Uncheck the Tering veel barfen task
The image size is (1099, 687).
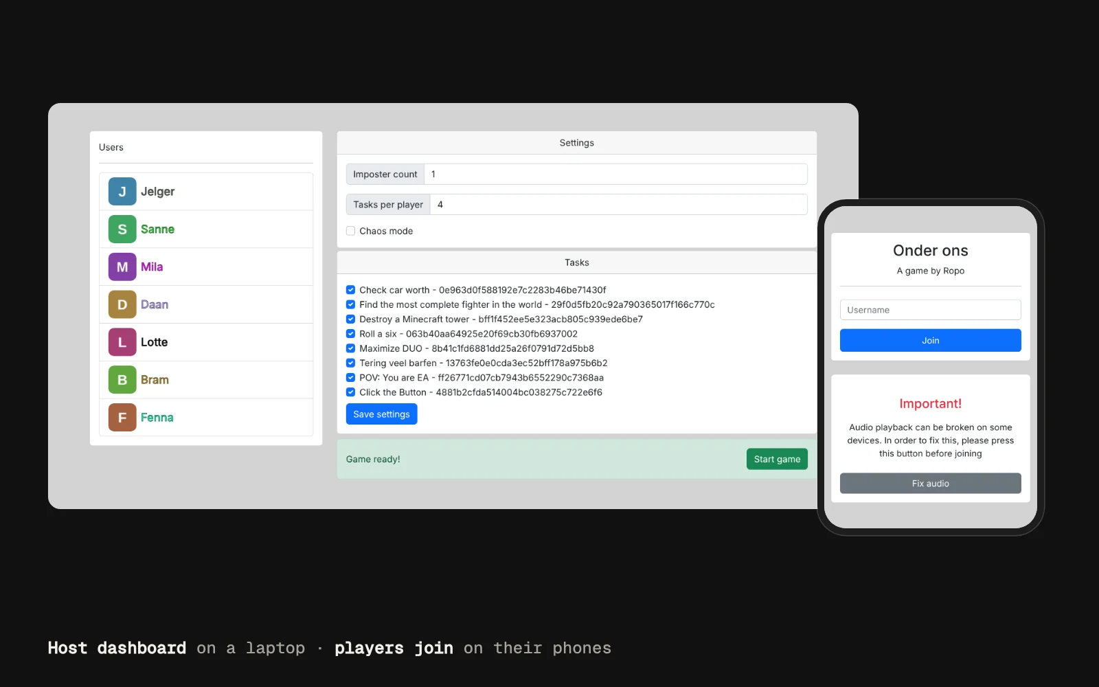pos(350,363)
